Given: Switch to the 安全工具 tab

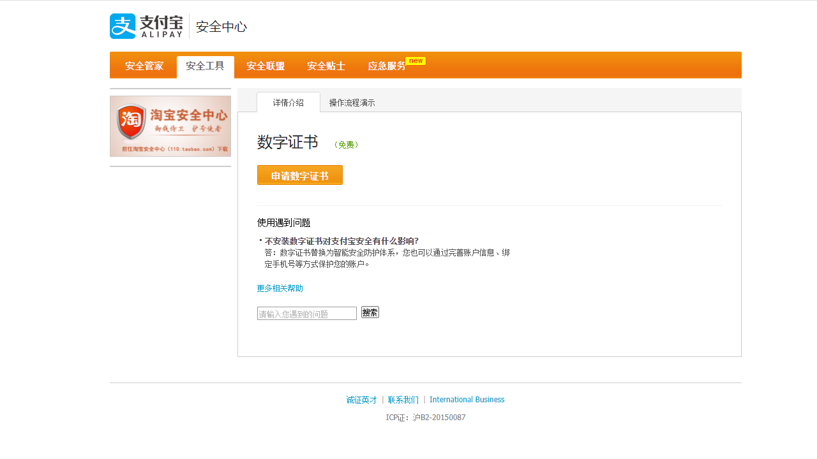Looking at the screenshot, I should (205, 65).
